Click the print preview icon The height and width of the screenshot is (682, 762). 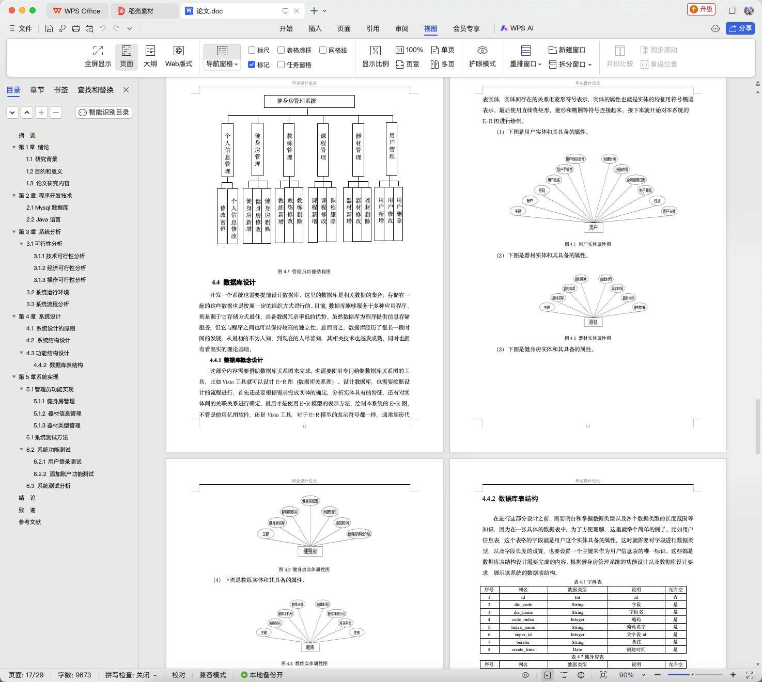[x=89, y=28]
